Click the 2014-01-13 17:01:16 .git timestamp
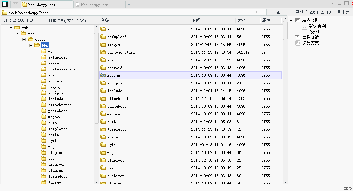Viewport: 353px width, 191px height. tap(211, 145)
